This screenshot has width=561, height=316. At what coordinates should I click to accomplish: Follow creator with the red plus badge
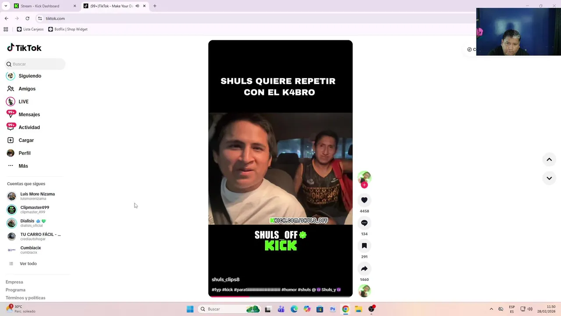364,185
